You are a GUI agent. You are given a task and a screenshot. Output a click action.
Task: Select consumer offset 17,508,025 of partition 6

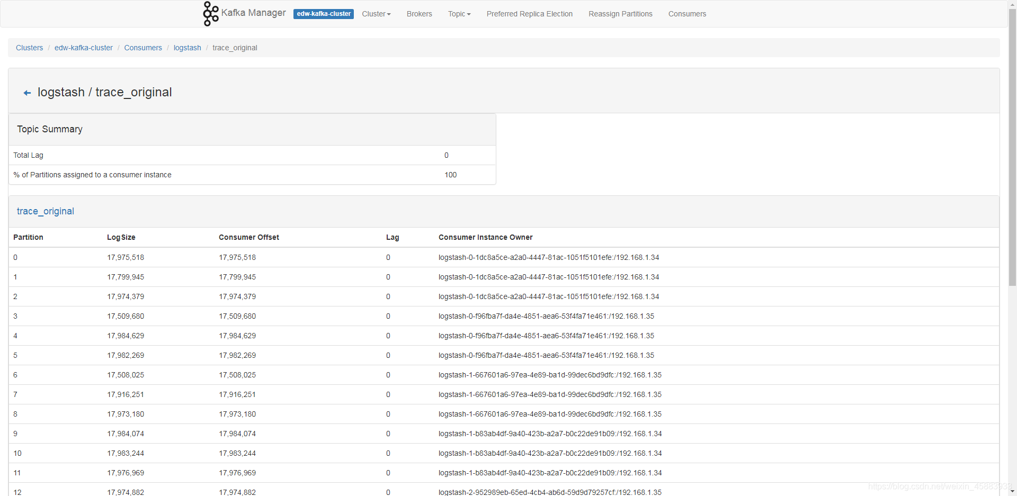coord(237,375)
